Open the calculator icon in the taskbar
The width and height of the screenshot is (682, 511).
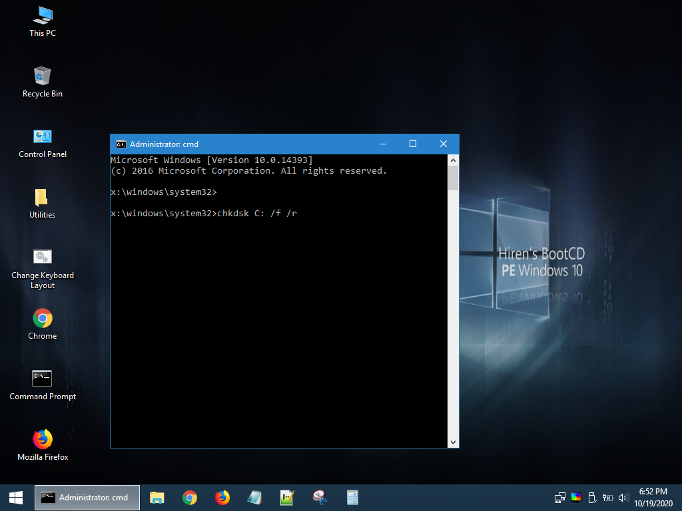click(352, 498)
